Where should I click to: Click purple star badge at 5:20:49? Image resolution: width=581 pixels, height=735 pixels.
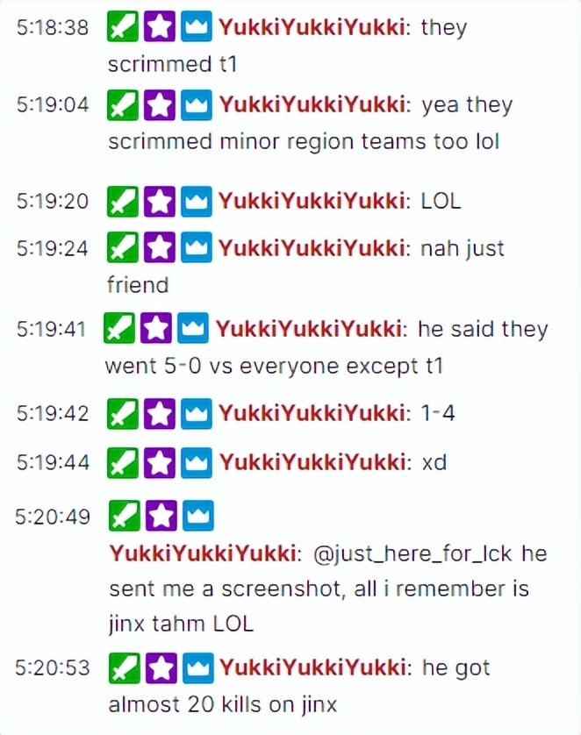161,515
